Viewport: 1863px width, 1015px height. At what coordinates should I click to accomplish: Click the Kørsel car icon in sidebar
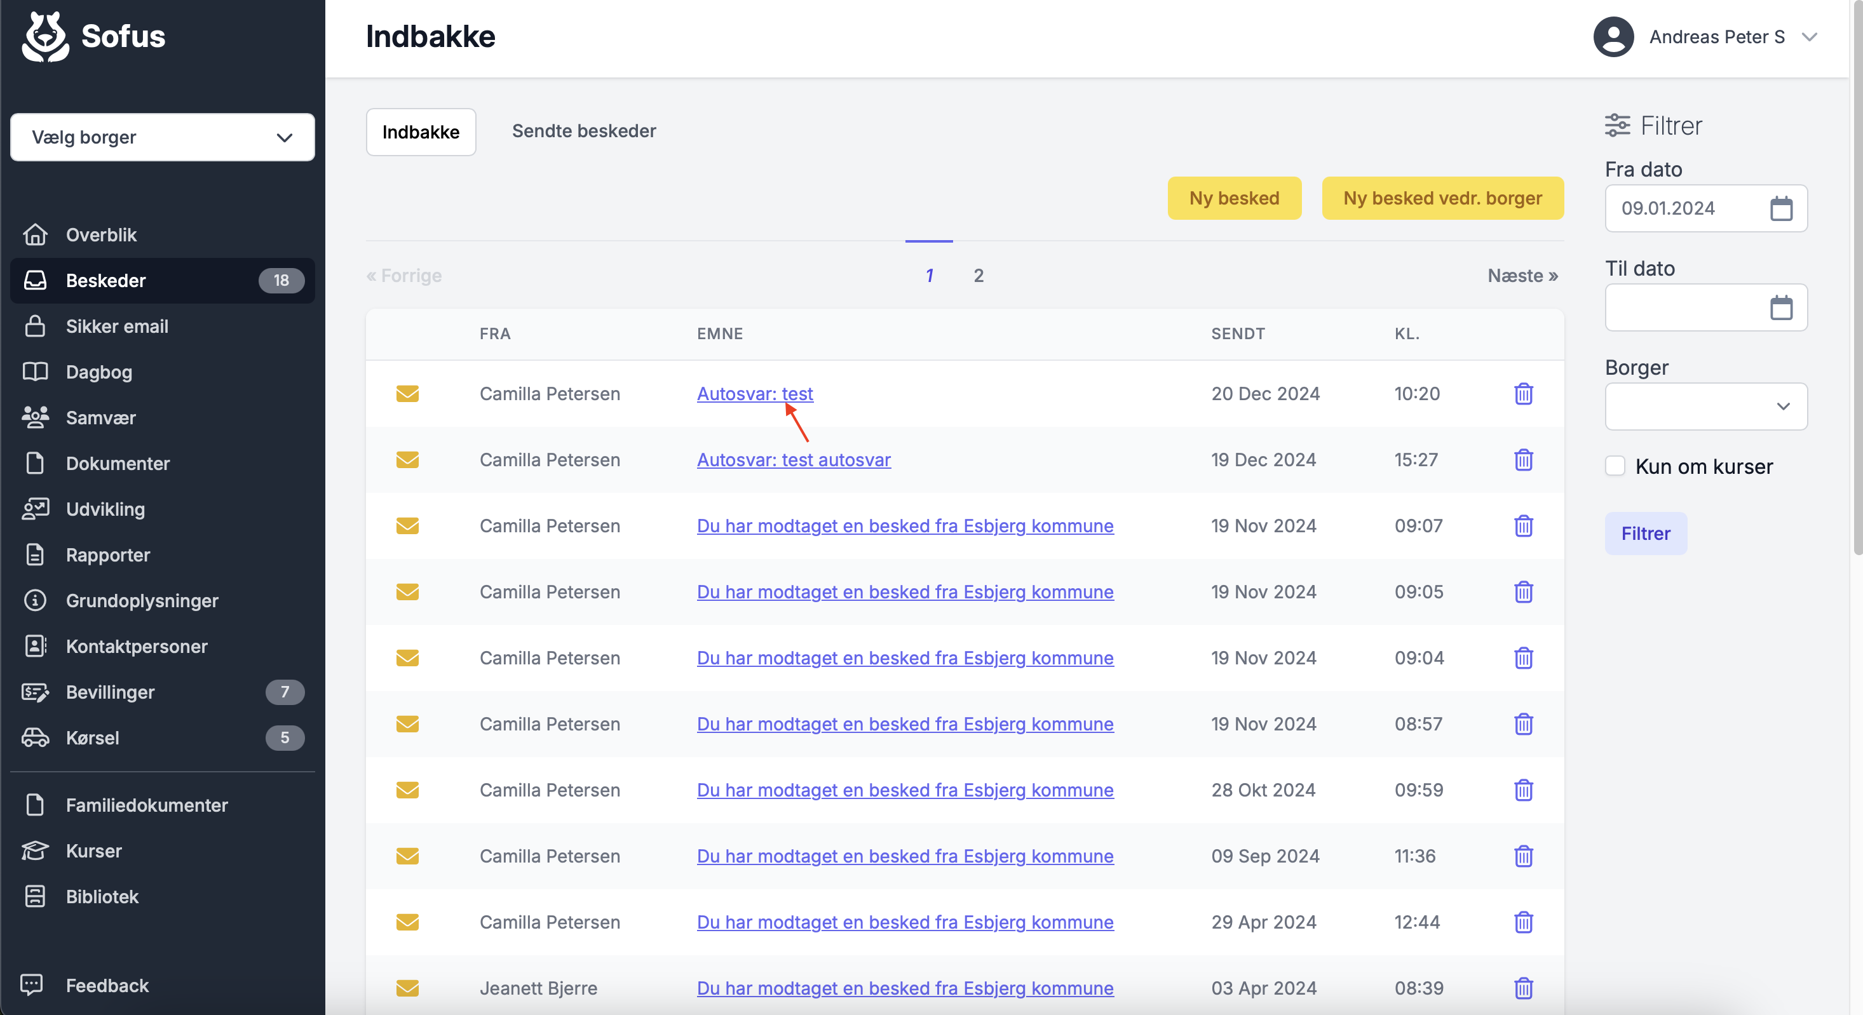pyautogui.click(x=35, y=737)
